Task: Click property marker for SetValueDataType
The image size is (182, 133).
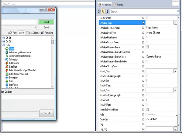Action: pyautogui.click(x=143, y=33)
